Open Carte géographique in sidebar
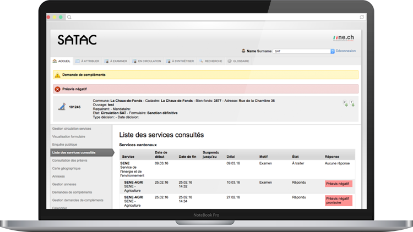This screenshot has height=232, width=413. click(66, 168)
